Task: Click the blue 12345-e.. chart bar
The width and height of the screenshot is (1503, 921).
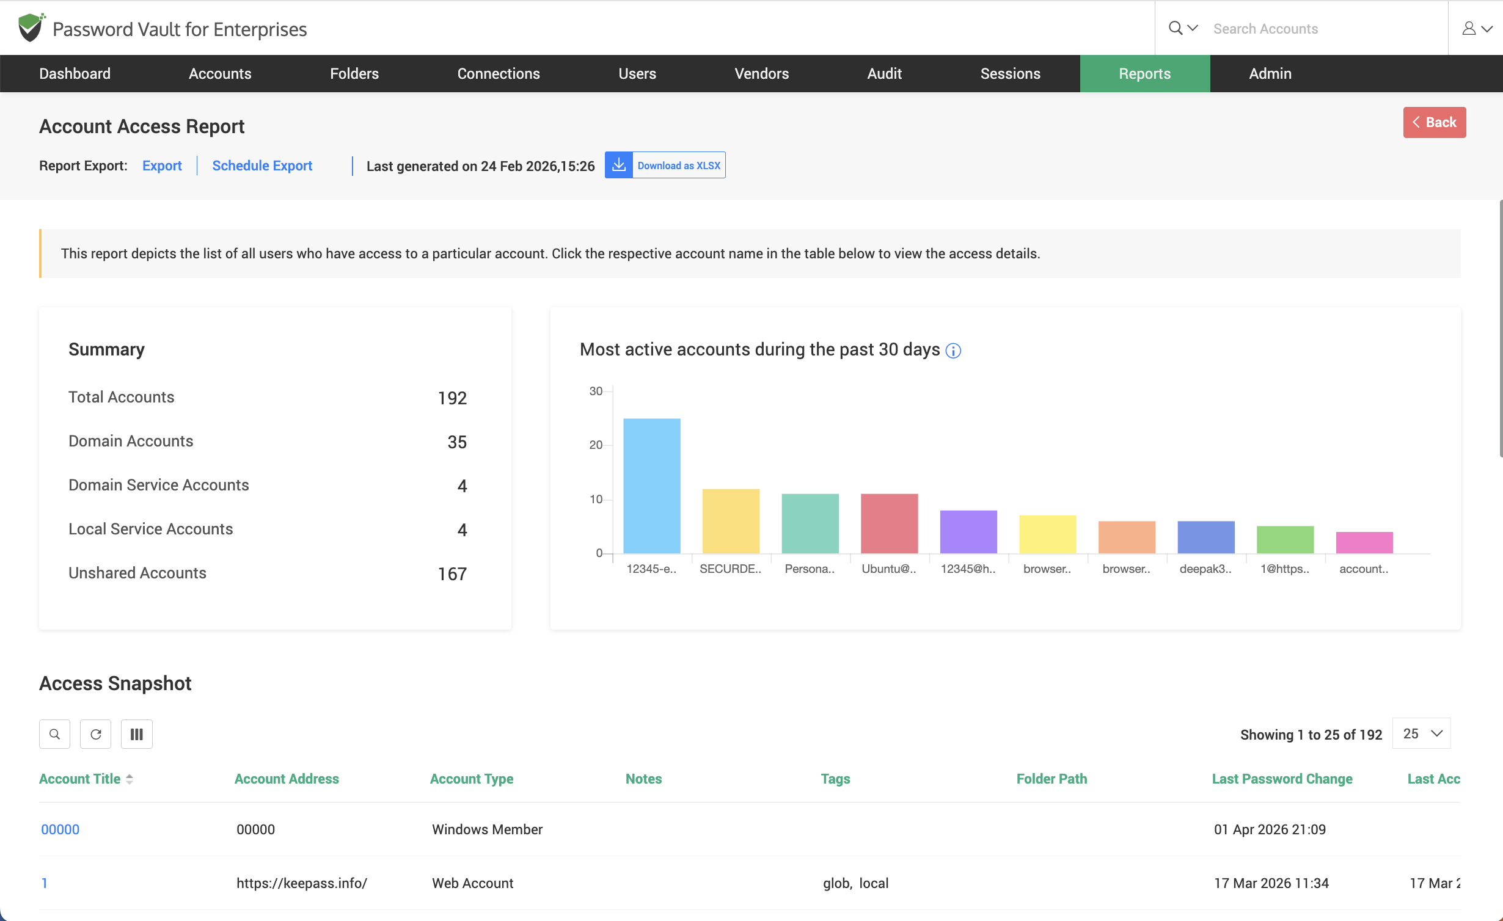Action: 651,486
